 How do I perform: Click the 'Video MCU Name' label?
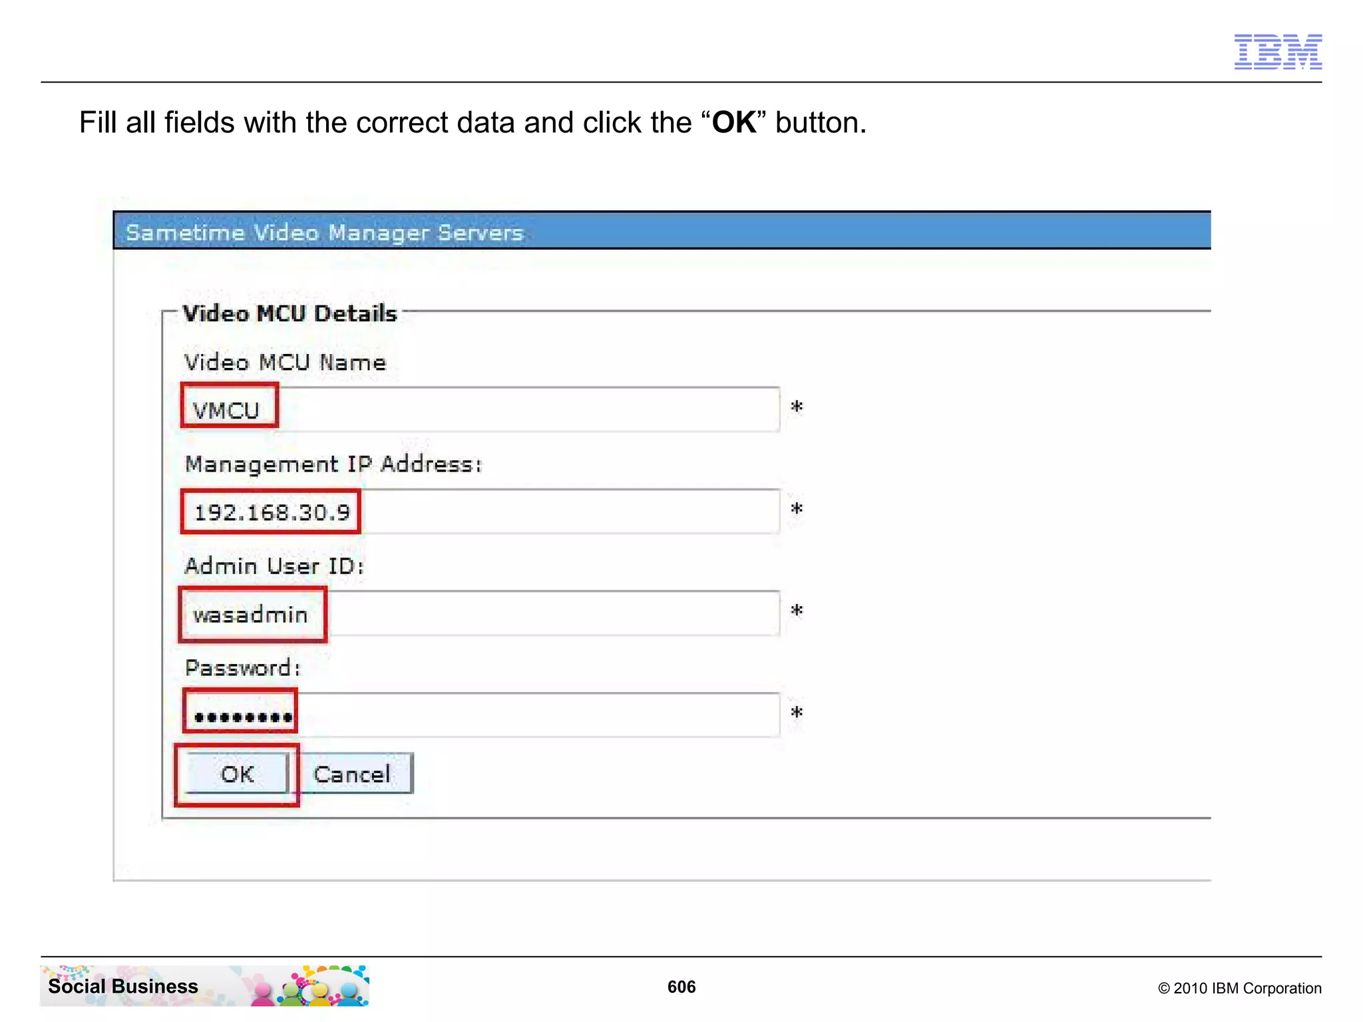click(x=285, y=363)
